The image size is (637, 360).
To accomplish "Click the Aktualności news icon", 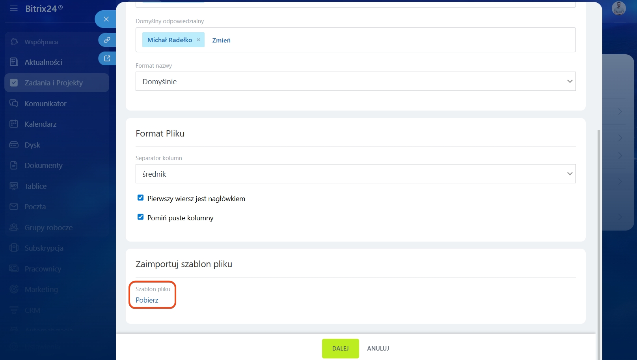I will tap(14, 62).
